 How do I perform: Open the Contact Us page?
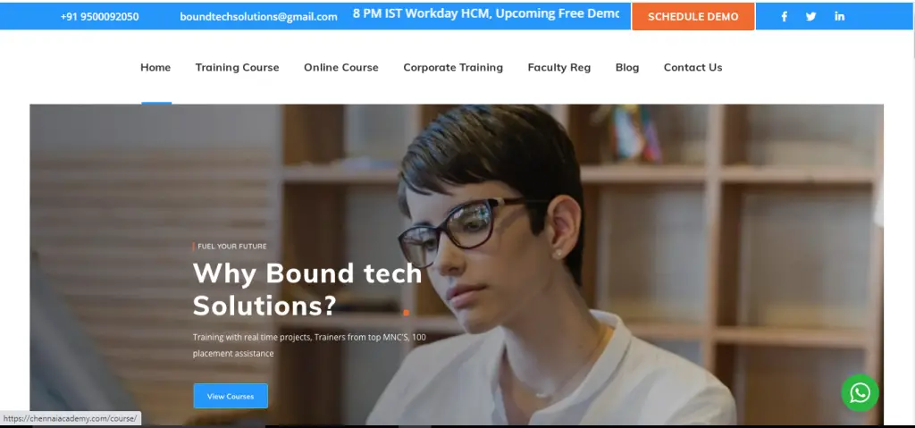(693, 67)
